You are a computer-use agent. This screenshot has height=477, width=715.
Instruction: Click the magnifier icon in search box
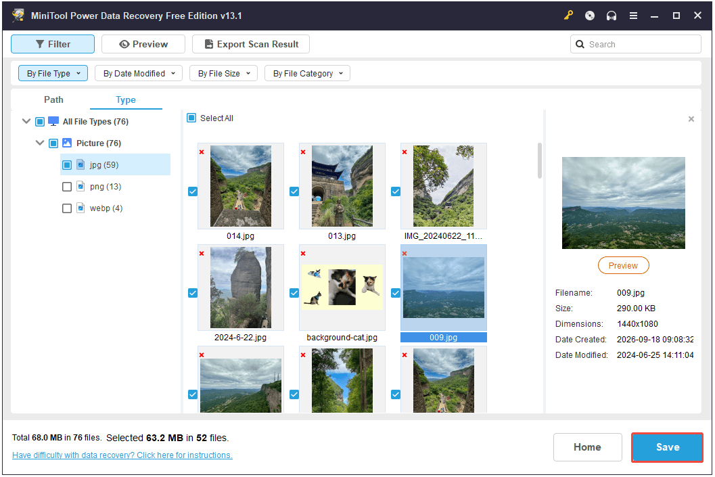pos(580,44)
